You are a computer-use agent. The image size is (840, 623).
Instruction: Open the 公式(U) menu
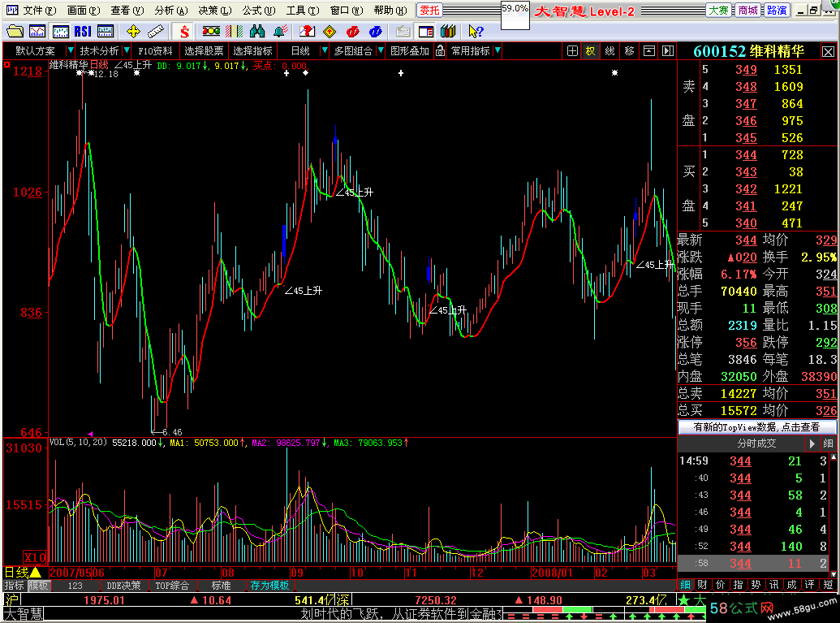(258, 11)
